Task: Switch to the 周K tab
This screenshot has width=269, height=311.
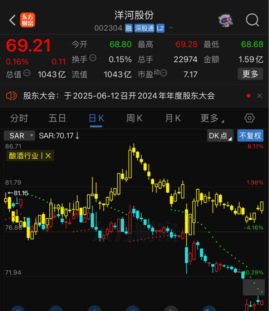Action: (134, 118)
